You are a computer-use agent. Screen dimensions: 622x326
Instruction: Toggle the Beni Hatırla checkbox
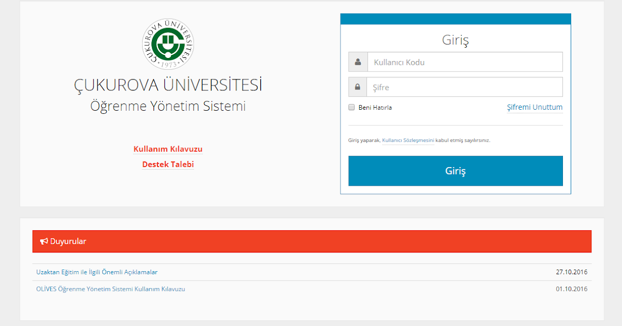pos(351,108)
